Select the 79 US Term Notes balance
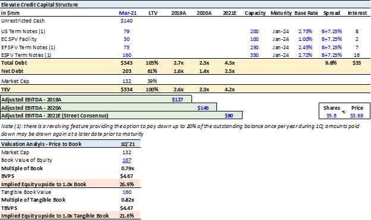371x220 pixels. [x=127, y=31]
